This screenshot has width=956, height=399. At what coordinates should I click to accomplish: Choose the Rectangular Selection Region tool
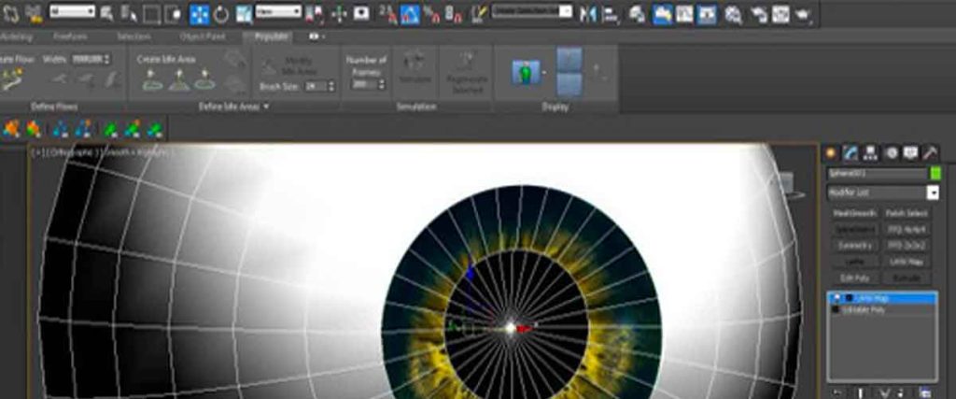pyautogui.click(x=150, y=13)
